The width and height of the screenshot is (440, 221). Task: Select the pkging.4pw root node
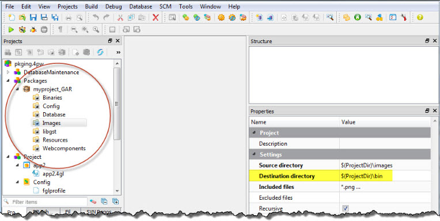[x=29, y=64]
